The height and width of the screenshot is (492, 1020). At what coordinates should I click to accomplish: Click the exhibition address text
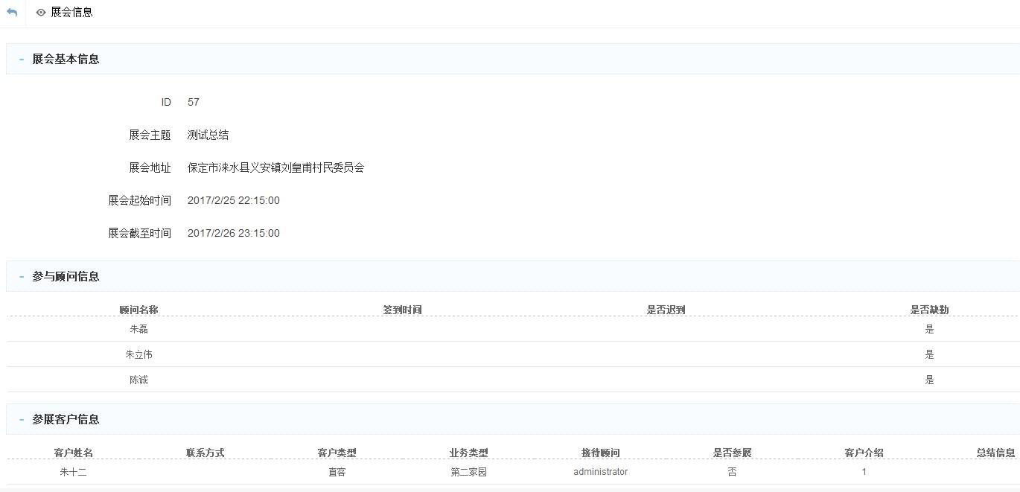point(277,167)
